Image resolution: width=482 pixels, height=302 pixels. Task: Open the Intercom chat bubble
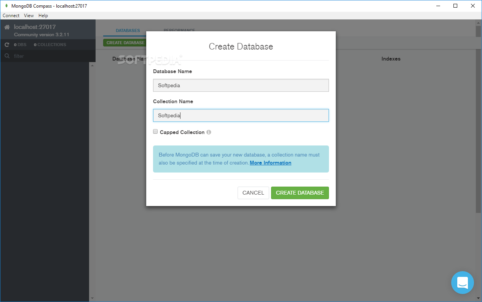point(463,283)
